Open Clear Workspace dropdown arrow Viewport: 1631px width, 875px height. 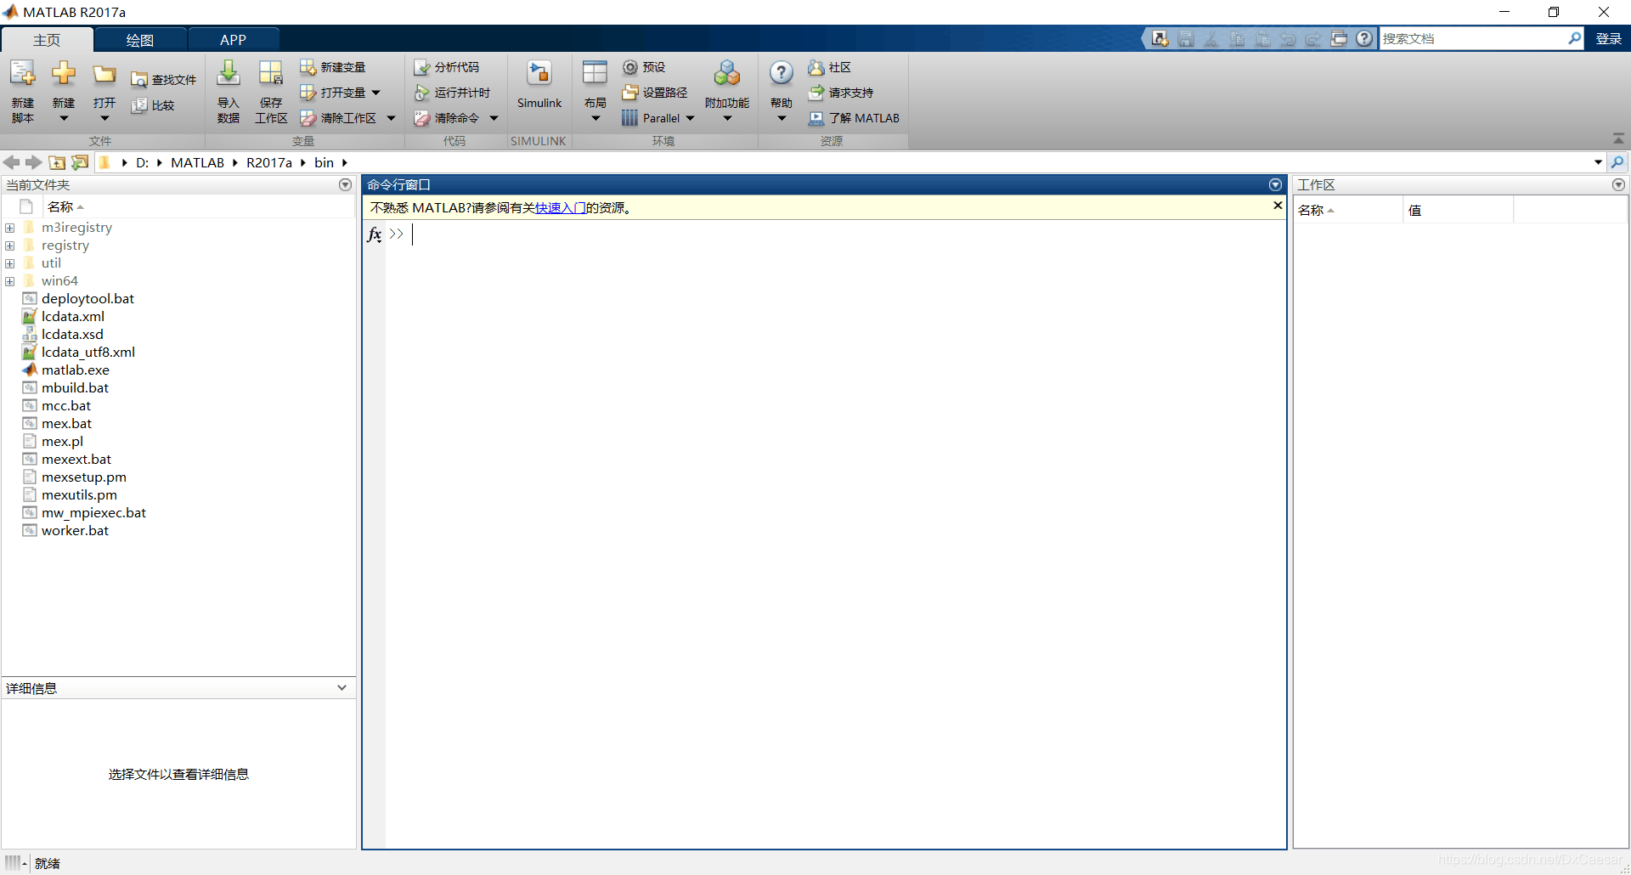tap(392, 118)
